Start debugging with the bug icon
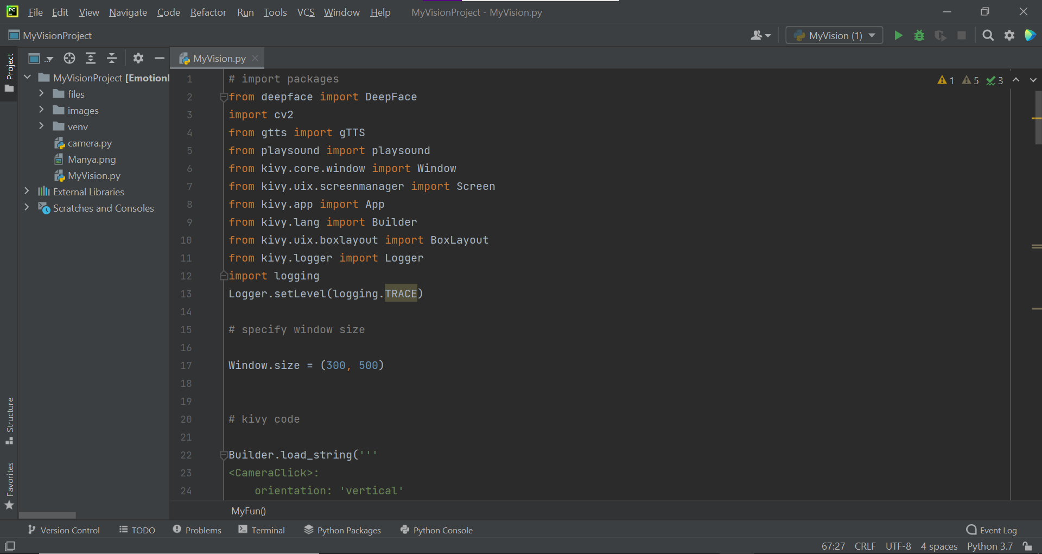This screenshot has width=1042, height=554. coord(919,35)
